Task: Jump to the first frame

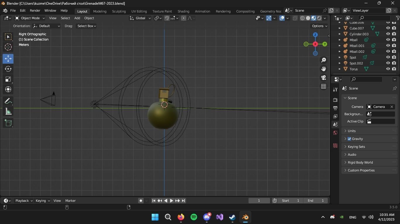Action: click(x=154, y=201)
